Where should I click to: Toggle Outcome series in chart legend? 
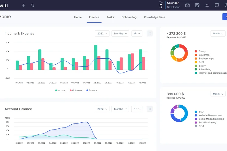click(x=76, y=90)
